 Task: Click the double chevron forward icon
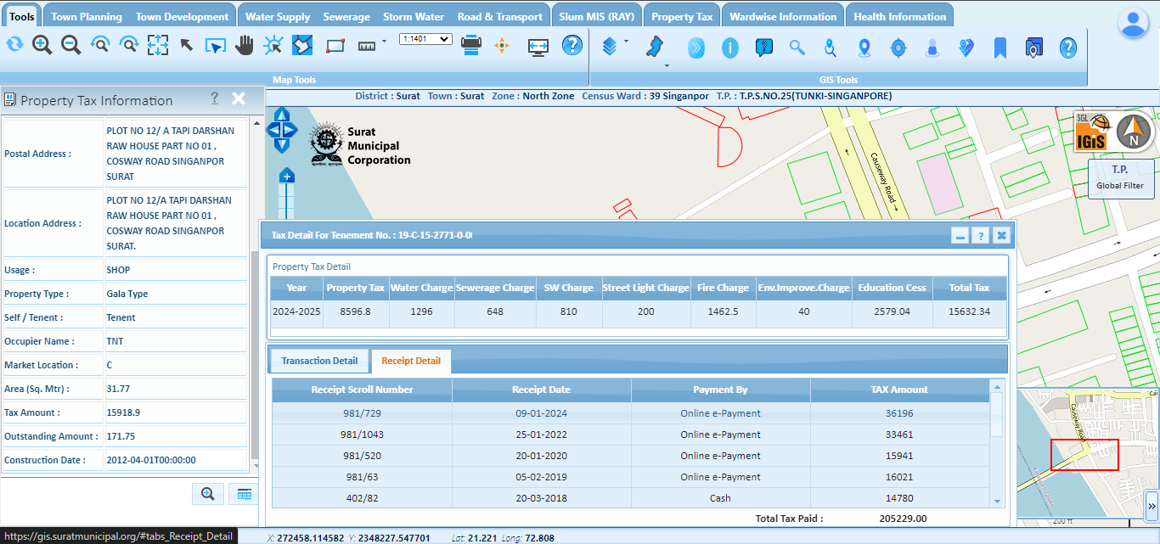(696, 48)
